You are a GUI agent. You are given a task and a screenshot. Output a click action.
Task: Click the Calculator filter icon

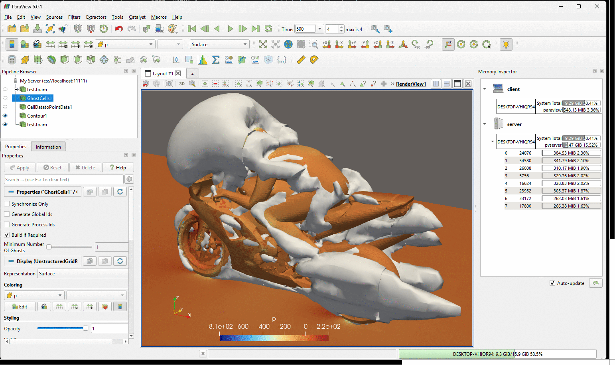pyautogui.click(x=12, y=60)
